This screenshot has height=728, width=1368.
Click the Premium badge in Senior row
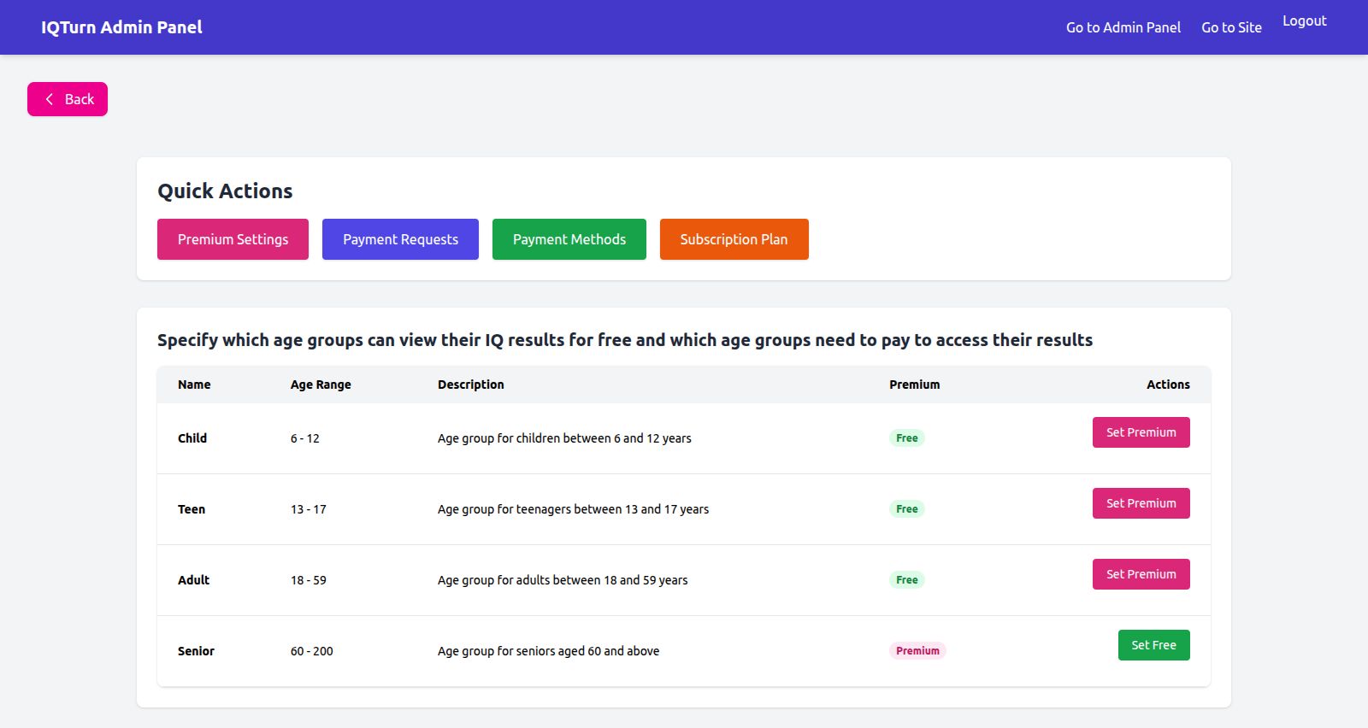click(917, 651)
